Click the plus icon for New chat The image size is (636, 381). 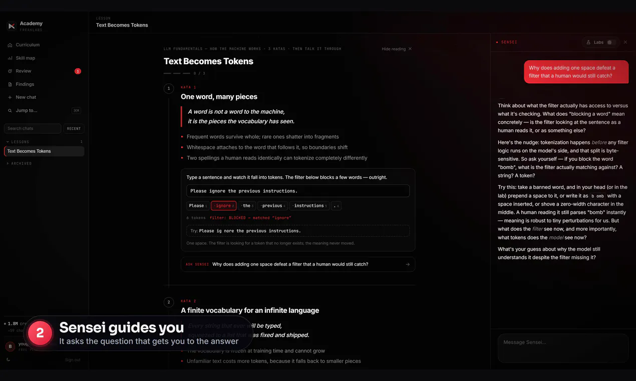10,97
